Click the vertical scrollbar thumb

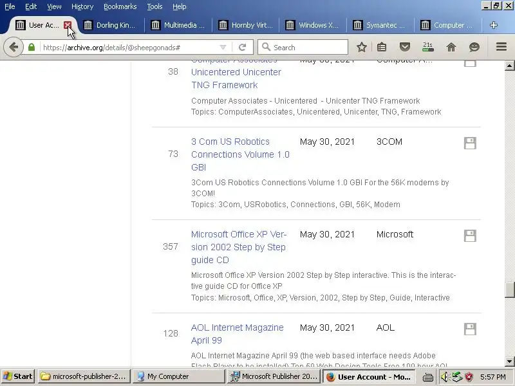tap(509, 289)
